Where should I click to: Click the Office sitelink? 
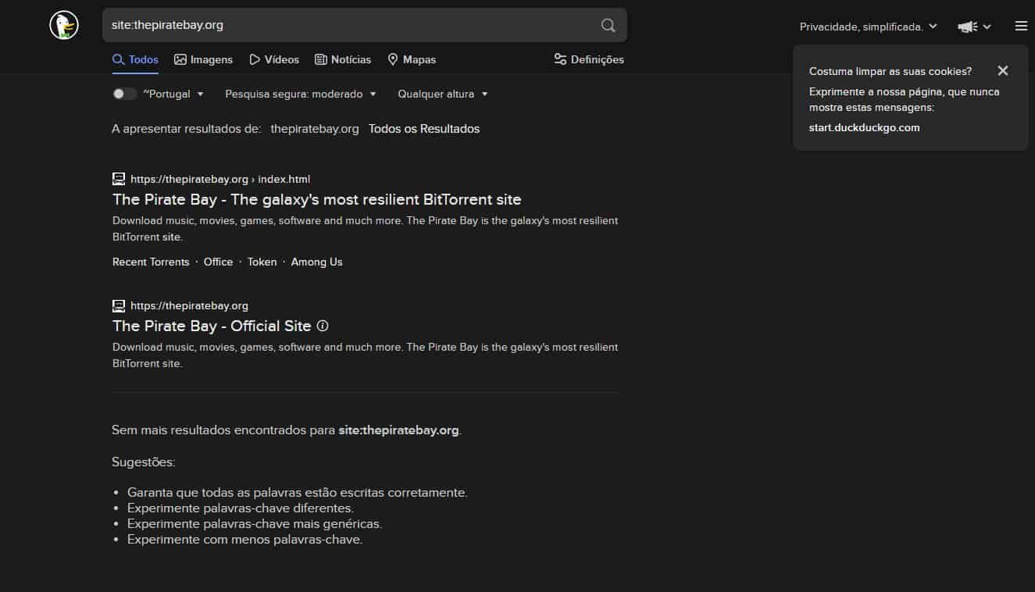point(218,262)
